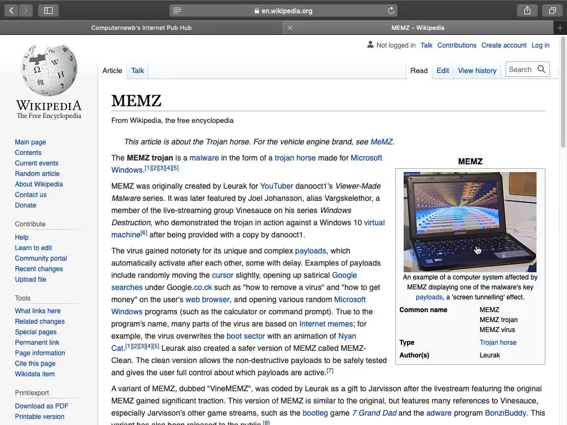The image size is (567, 425).
Task: Click Create account link
Action: click(504, 45)
